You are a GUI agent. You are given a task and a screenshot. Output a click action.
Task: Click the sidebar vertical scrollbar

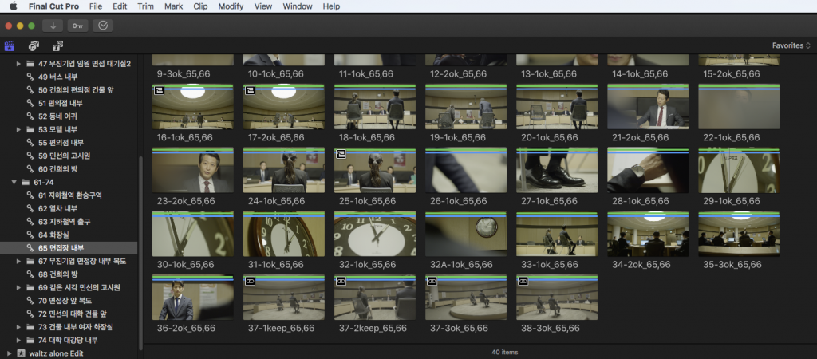click(x=142, y=239)
